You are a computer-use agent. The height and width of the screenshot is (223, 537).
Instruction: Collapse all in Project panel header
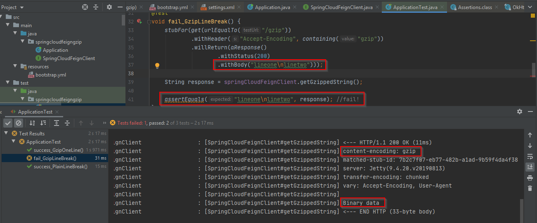coord(96,7)
